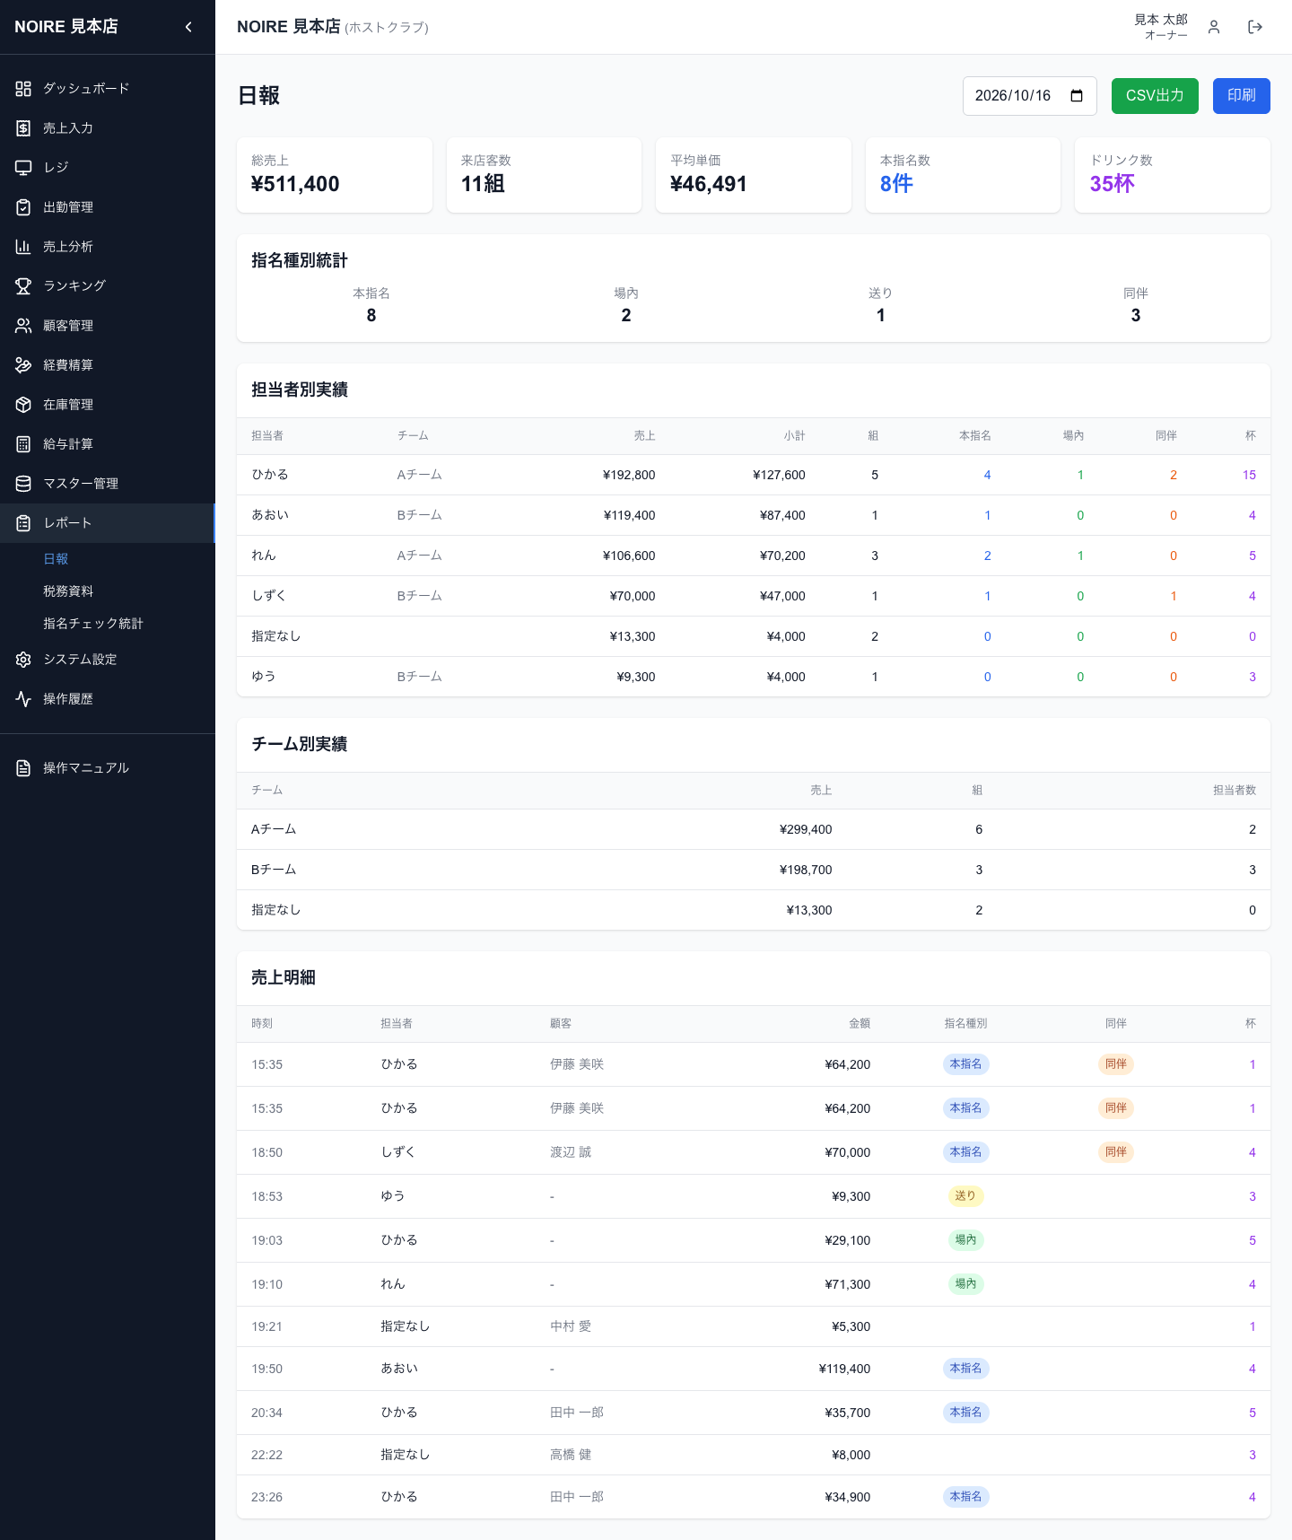Click the 印刷 print button
This screenshot has height=1540, width=1292.
pos(1242,96)
